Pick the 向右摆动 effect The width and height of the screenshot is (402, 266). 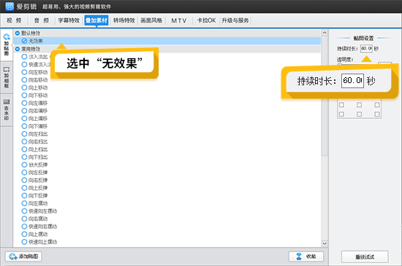click(x=34, y=219)
